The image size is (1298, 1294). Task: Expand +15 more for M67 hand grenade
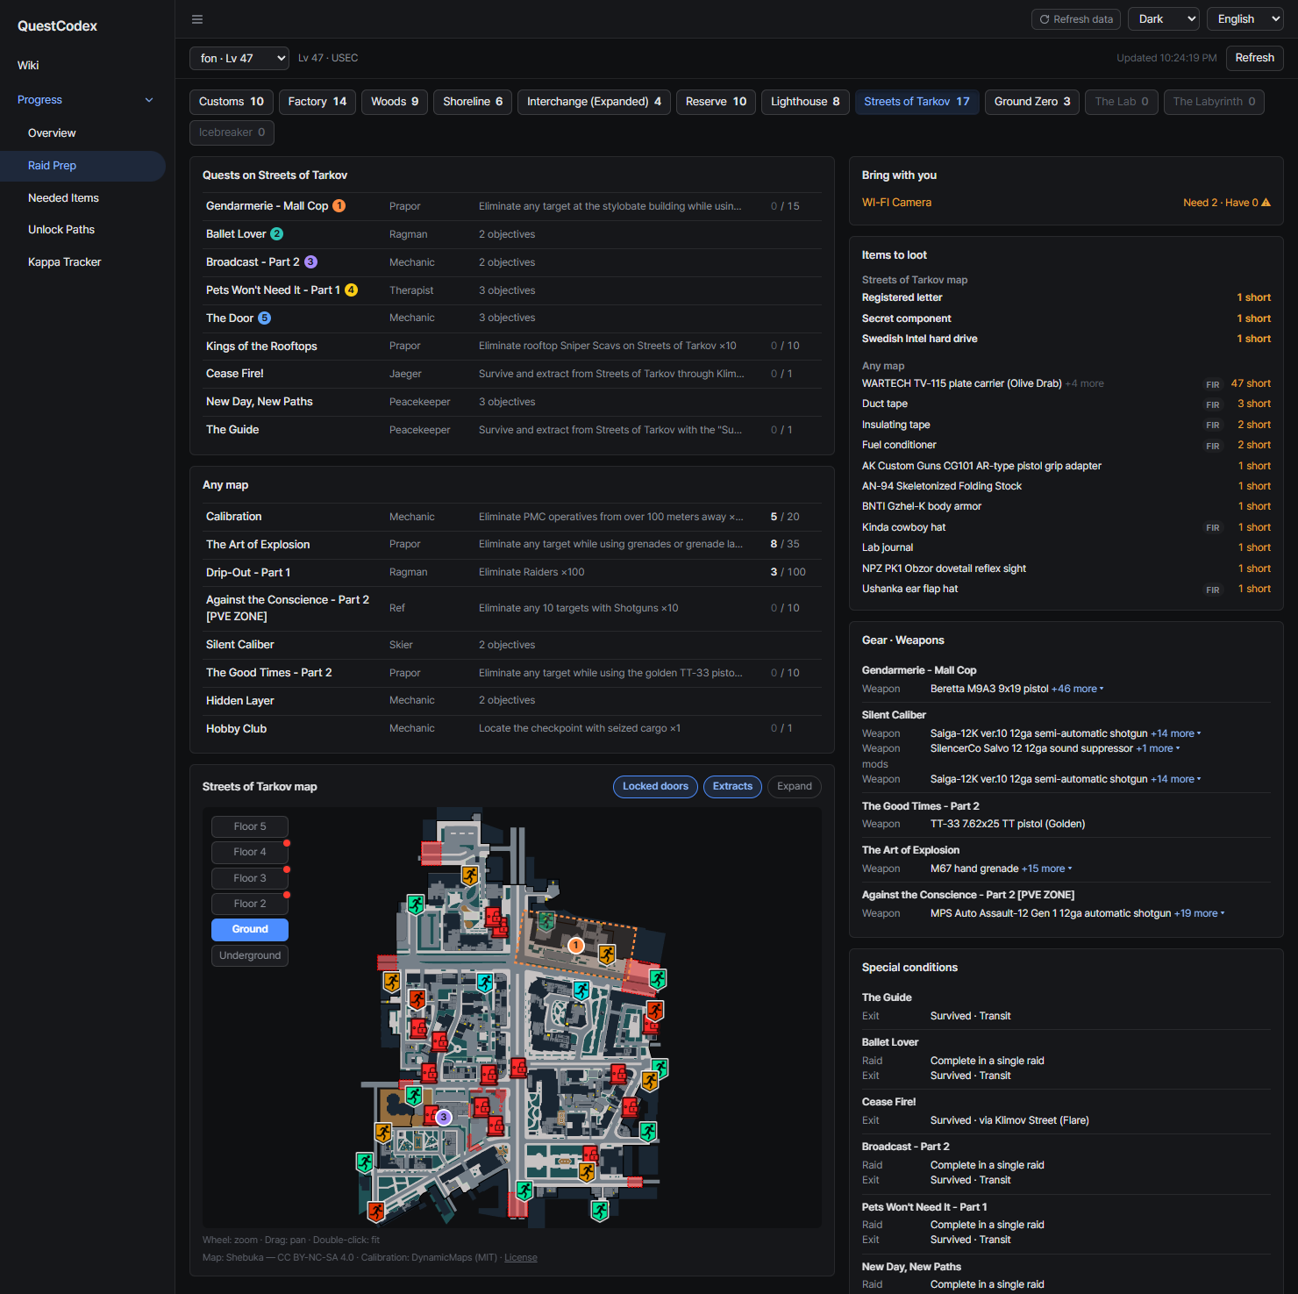click(x=1047, y=869)
